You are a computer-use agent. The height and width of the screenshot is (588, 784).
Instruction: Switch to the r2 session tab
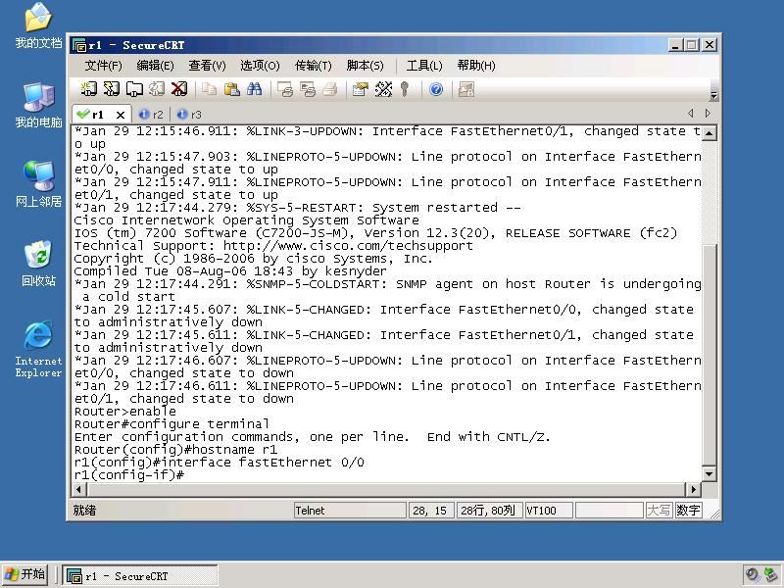152,115
